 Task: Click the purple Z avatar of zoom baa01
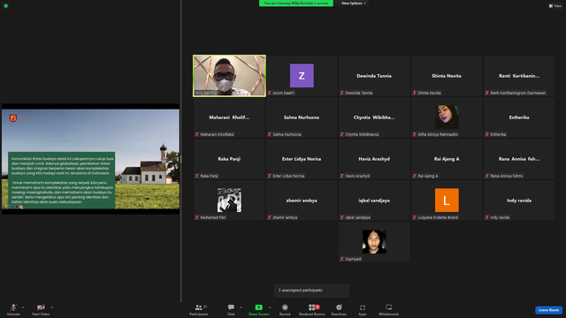tap(302, 75)
